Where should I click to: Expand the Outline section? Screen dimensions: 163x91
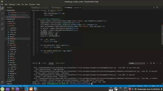tap(9, 82)
